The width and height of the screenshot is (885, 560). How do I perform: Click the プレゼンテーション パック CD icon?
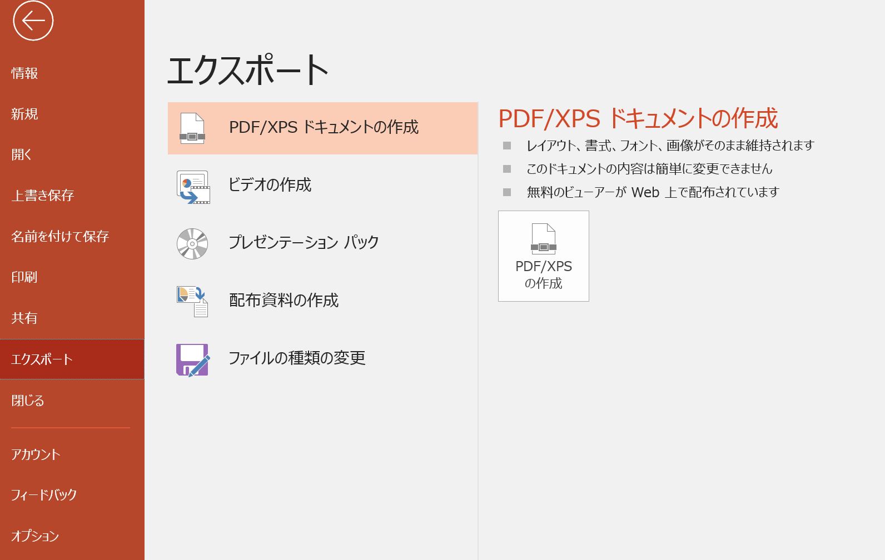click(192, 243)
